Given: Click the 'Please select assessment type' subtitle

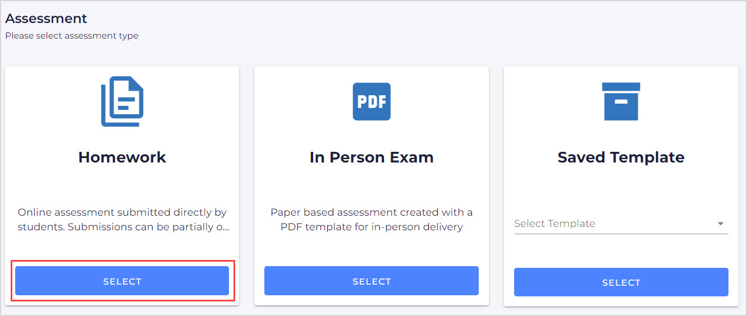Looking at the screenshot, I should click(72, 36).
